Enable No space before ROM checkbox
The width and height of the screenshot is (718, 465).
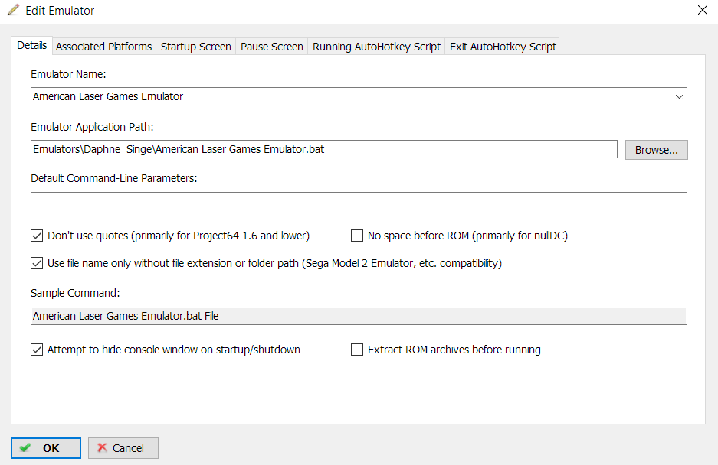point(357,236)
